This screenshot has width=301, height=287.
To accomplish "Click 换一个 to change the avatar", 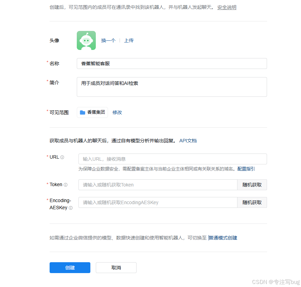I will (108, 40).
